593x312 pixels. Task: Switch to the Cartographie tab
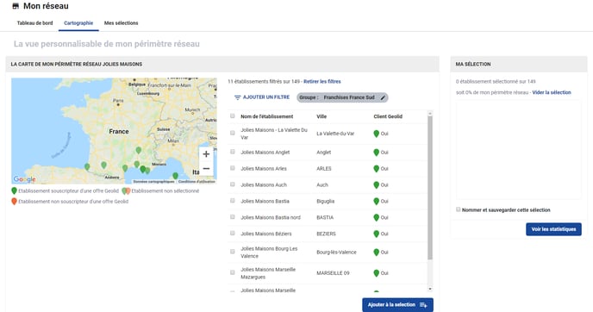point(78,23)
